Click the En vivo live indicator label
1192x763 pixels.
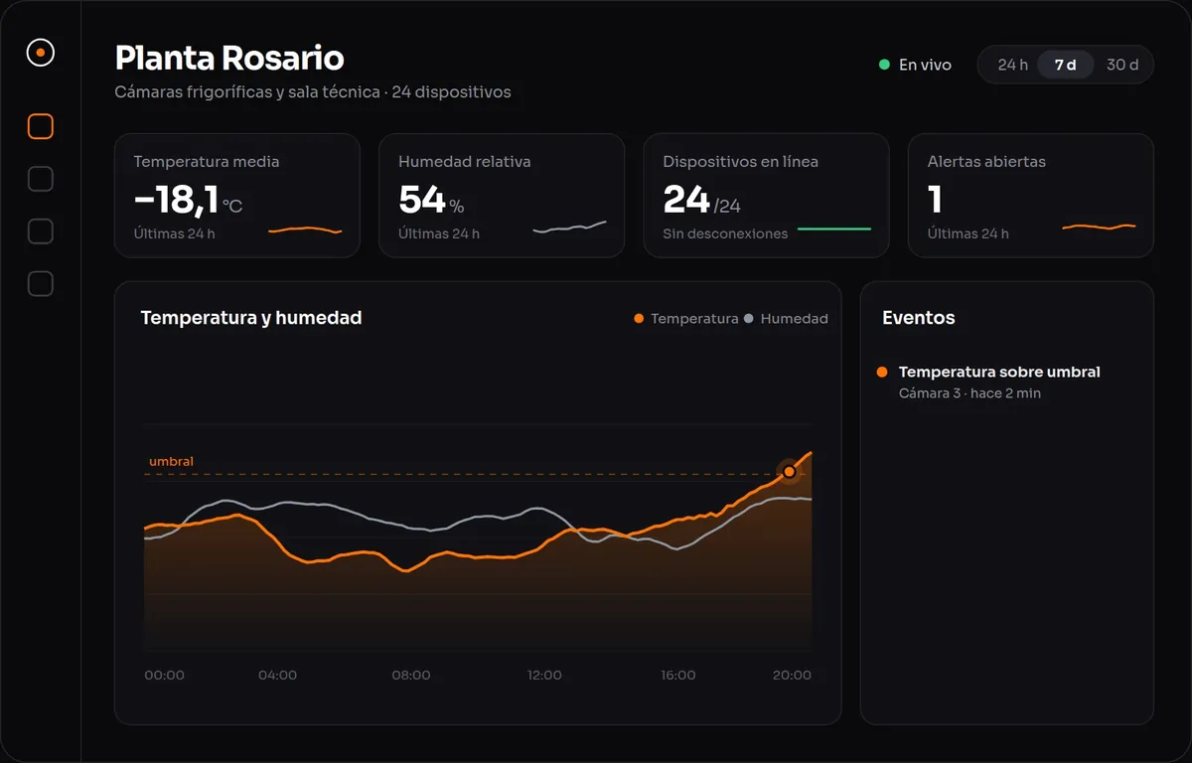[925, 65]
